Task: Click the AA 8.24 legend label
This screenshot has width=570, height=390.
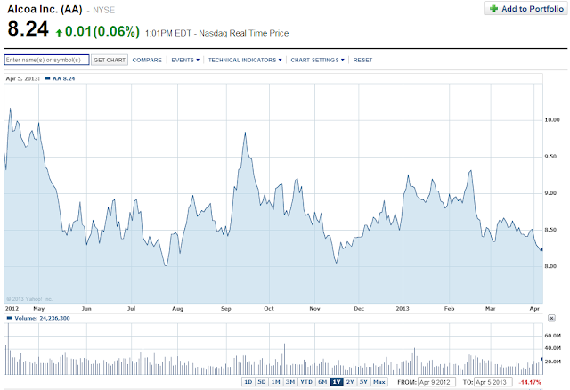Action: click(63, 78)
